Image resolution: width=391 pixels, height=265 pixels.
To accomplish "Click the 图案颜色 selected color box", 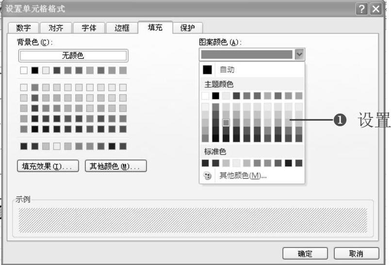I will 247,54.
